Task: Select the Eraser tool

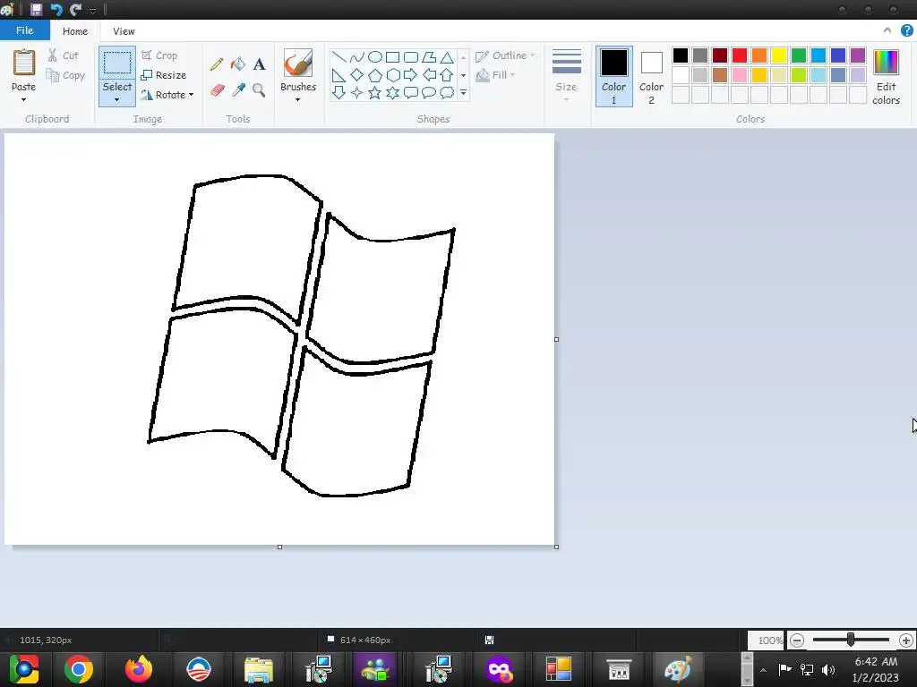Action: (x=217, y=90)
